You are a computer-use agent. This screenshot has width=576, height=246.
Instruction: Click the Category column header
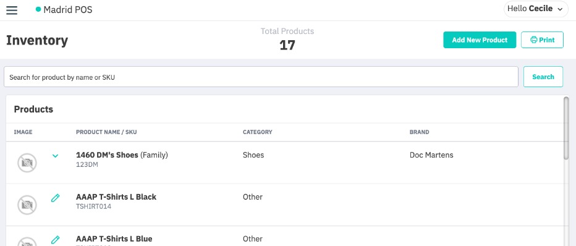point(258,132)
